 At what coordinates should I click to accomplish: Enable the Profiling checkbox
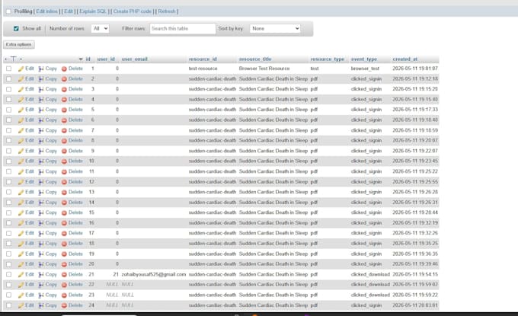tap(8, 11)
